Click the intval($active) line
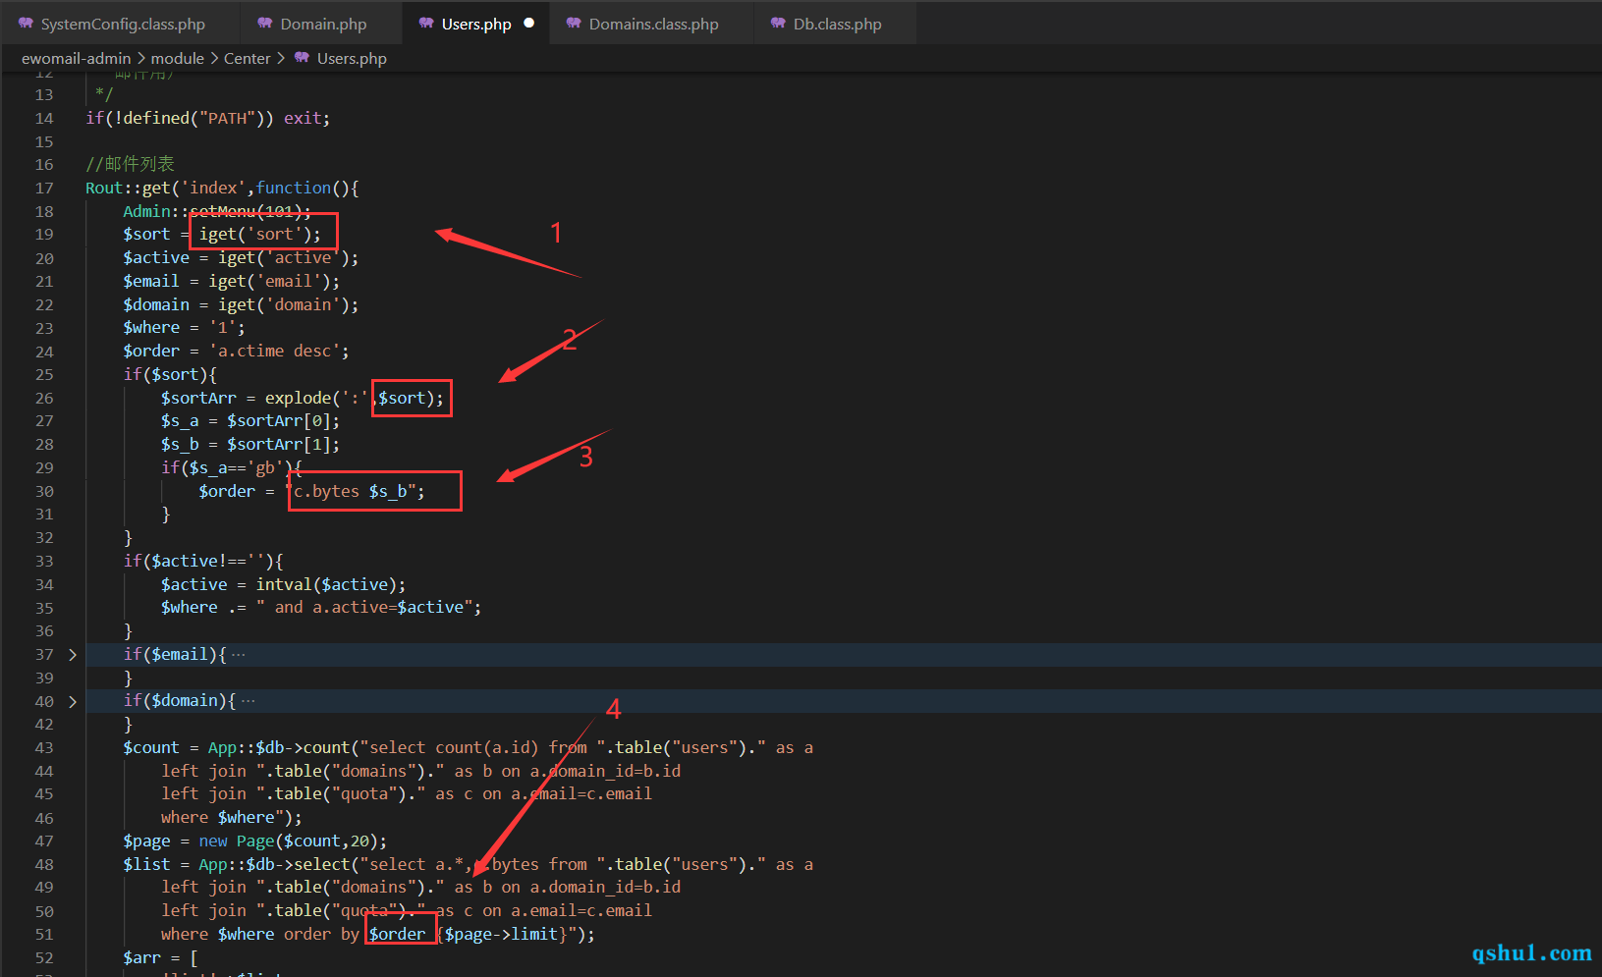The height and width of the screenshot is (977, 1602). click(283, 585)
